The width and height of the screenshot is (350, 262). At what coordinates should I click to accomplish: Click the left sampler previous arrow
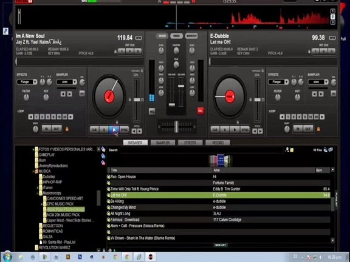point(63,94)
